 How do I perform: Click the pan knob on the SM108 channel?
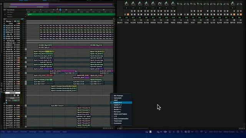[233, 3]
